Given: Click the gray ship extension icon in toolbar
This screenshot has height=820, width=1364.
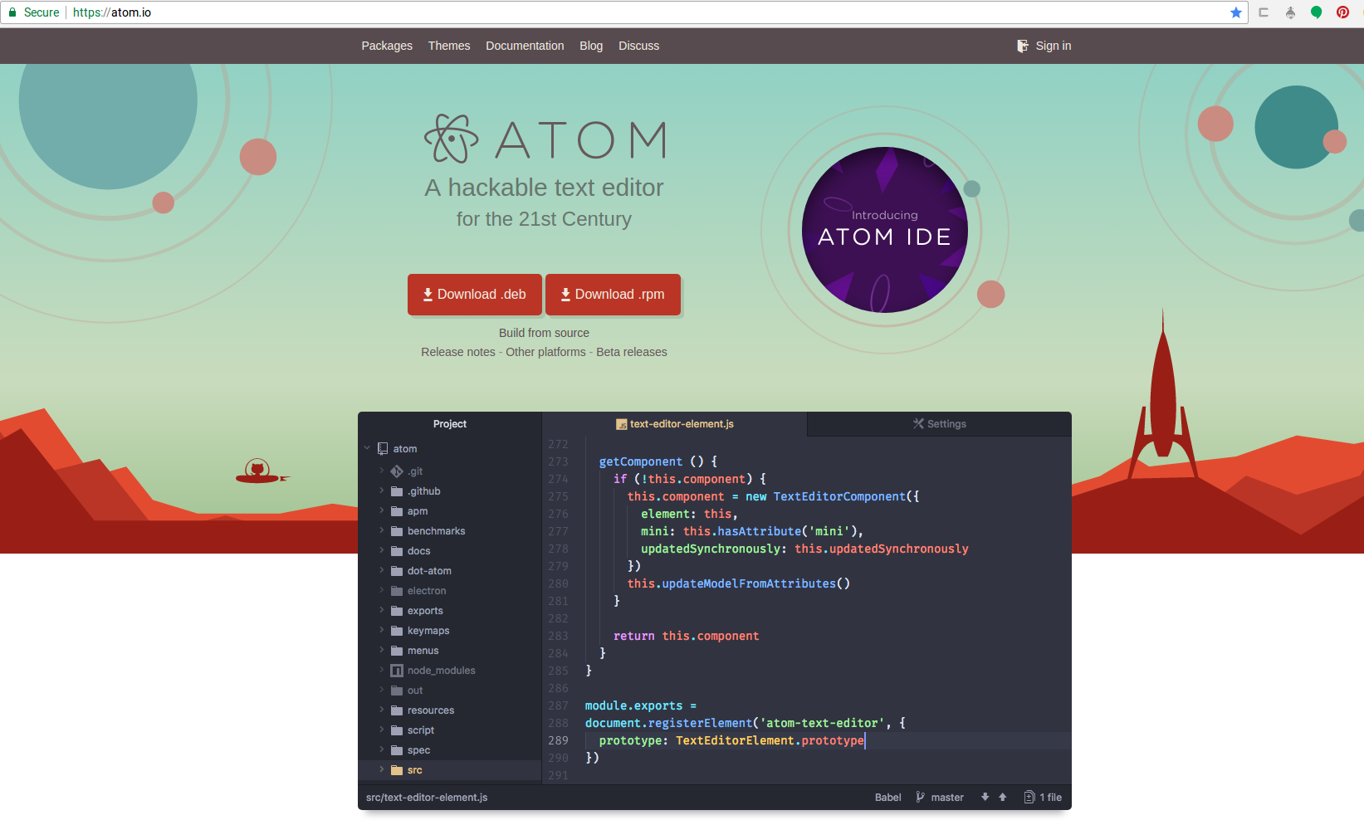Looking at the screenshot, I should tap(1290, 12).
